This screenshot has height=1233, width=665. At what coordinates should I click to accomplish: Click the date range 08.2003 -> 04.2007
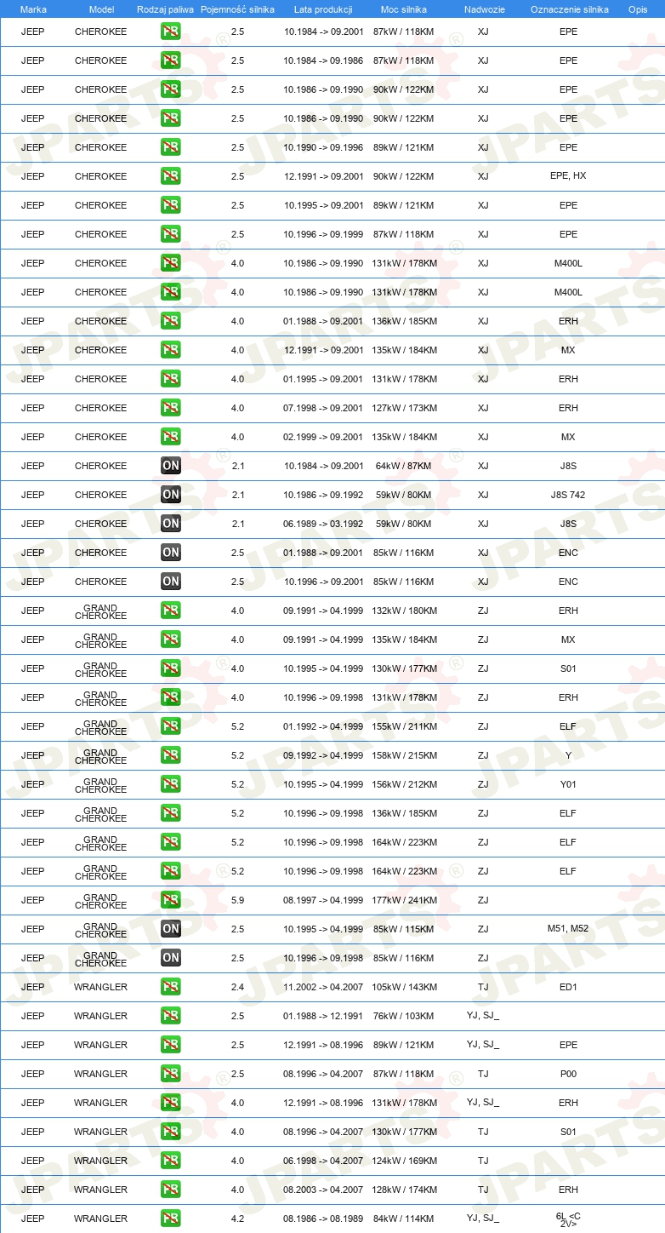323,1190
